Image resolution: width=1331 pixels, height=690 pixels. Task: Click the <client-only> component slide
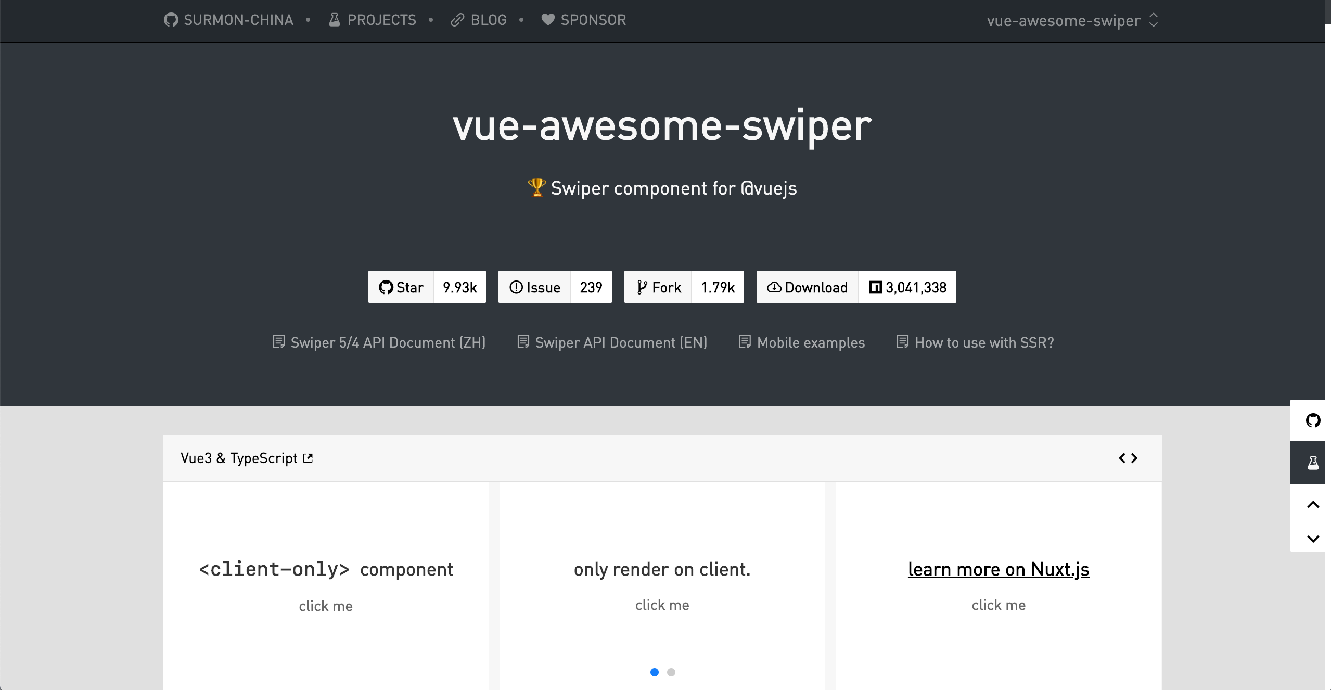[326, 585]
